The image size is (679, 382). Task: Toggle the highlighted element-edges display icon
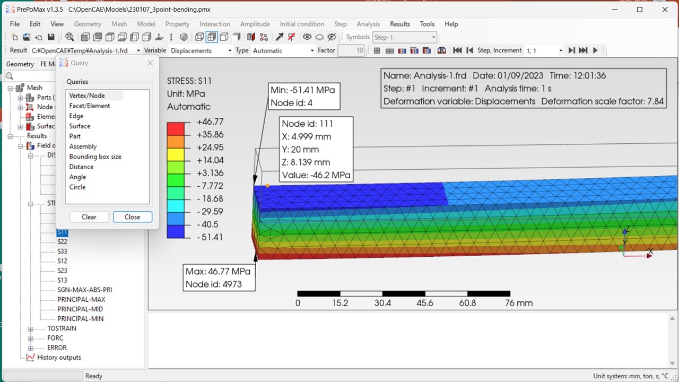point(211,37)
